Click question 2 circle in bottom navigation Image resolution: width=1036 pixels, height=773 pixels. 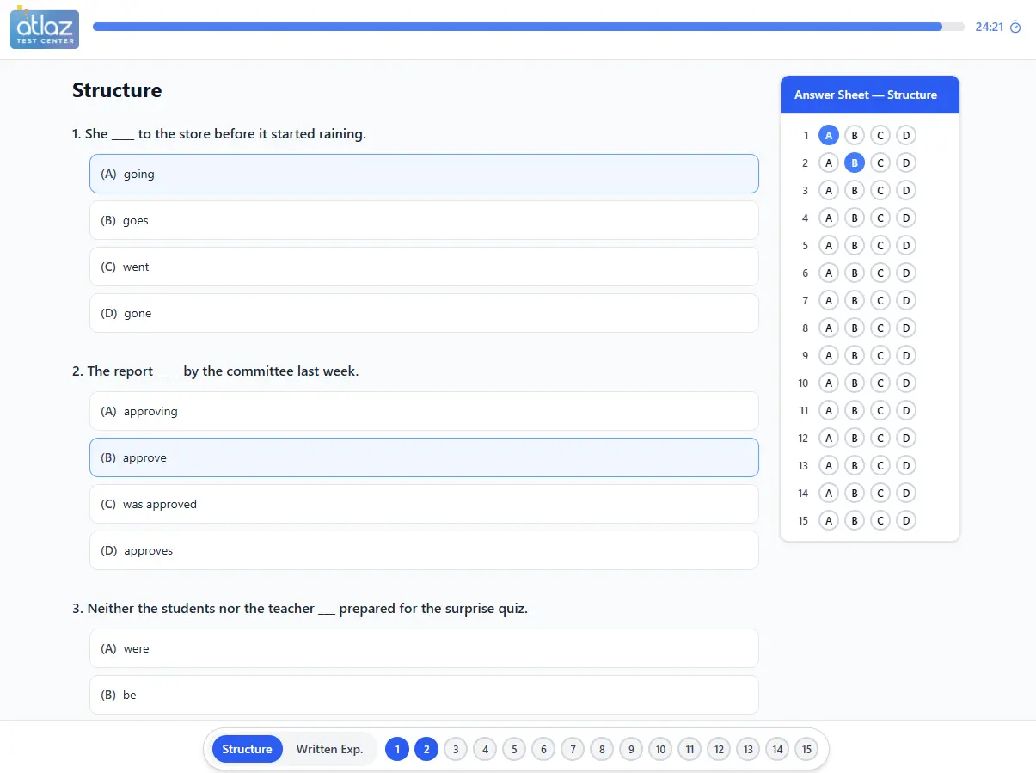[426, 749]
